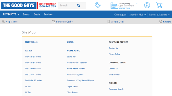The image size is (172, 96).
Task: Open the Privacy Policy link
Action: point(114,54)
